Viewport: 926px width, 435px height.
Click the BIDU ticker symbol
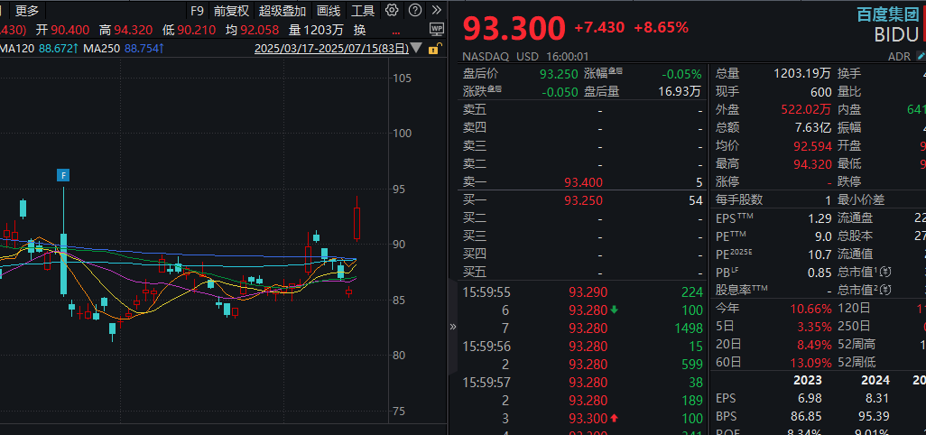(897, 35)
